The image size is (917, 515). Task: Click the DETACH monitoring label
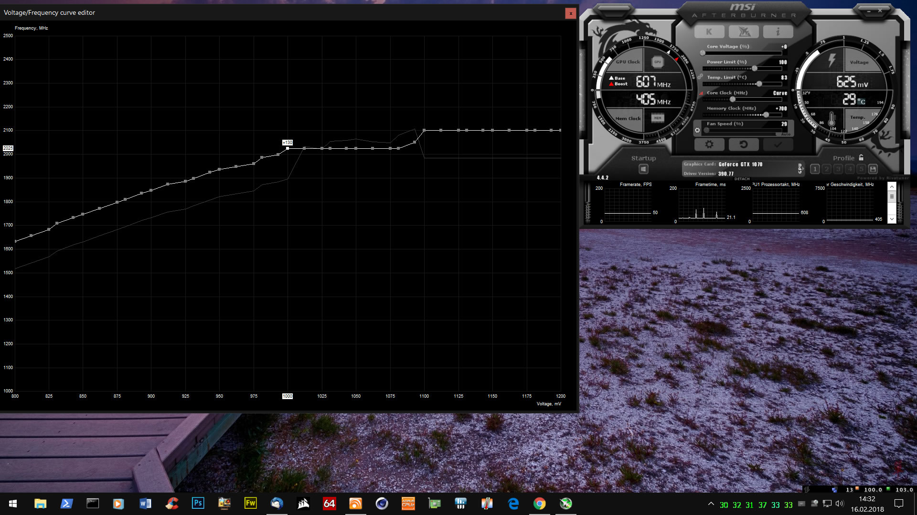click(742, 179)
